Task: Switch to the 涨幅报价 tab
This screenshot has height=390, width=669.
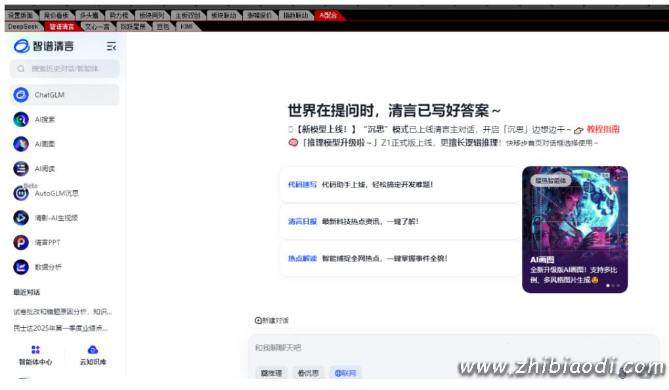Action: coord(259,15)
